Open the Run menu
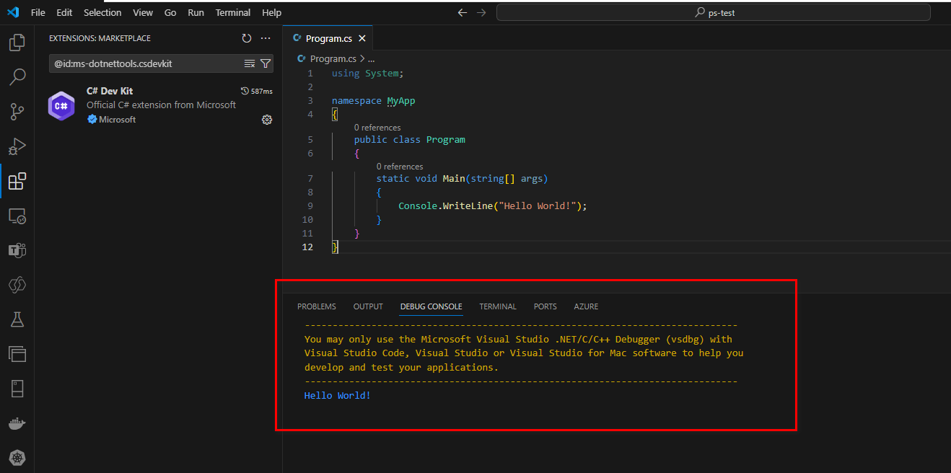951x473 pixels. tap(196, 12)
